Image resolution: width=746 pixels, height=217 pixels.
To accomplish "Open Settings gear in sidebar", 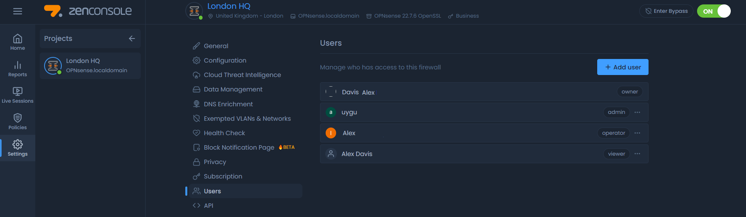I will coord(18,148).
